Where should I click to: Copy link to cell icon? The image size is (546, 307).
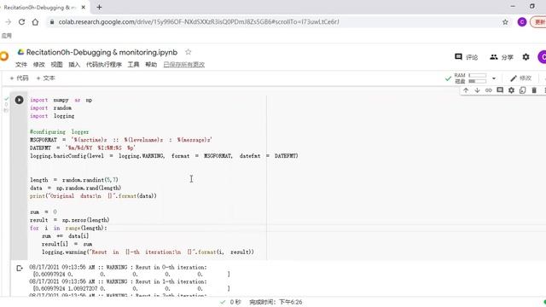pyautogui.click(x=489, y=90)
